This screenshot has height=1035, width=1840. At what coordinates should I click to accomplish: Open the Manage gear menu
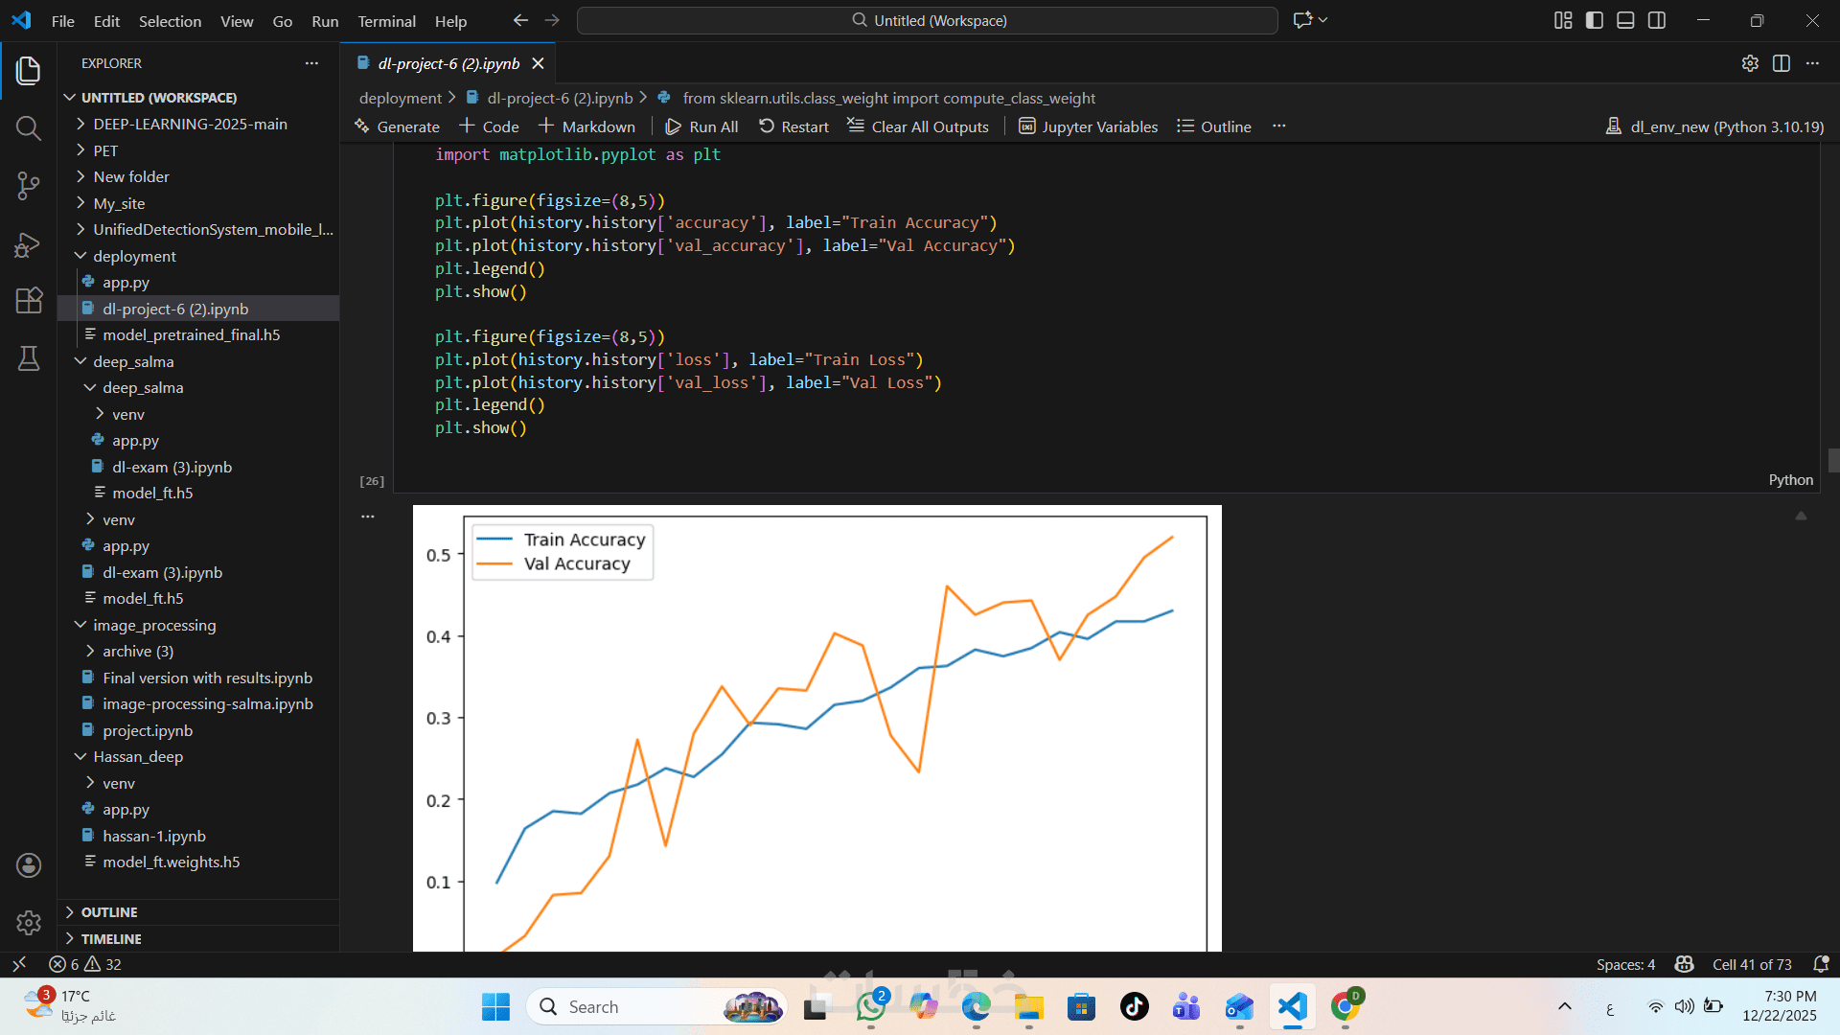(29, 922)
